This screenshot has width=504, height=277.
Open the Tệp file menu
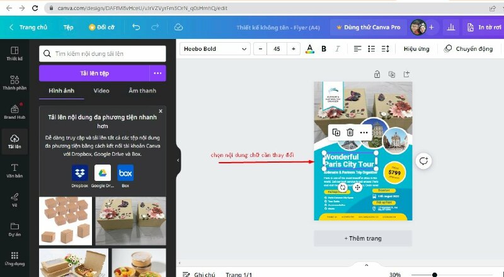pos(68,27)
